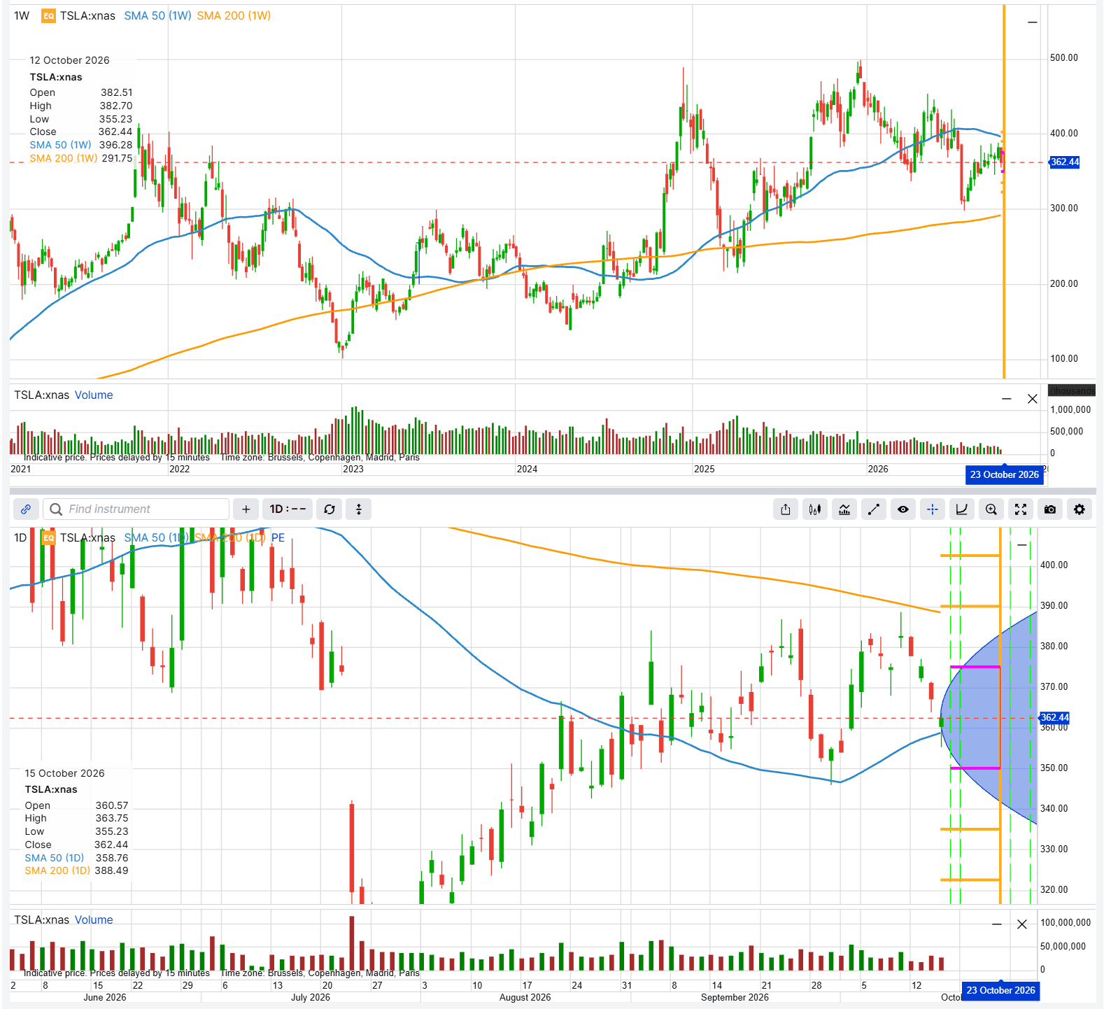
Task: Open the indicators/studies icon
Action: coord(844,509)
